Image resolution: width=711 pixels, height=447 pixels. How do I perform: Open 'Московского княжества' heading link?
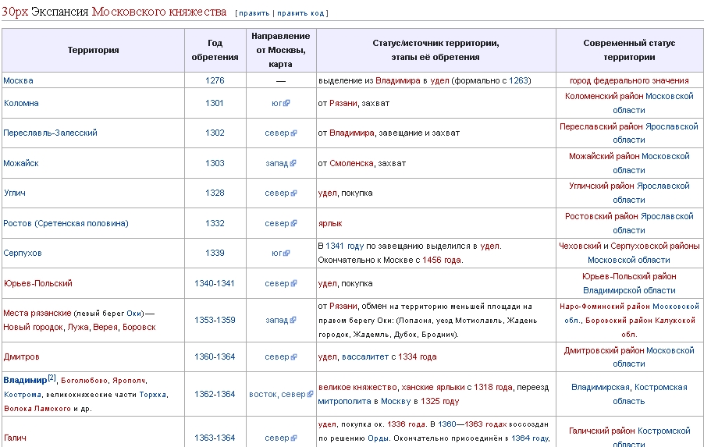coord(159,12)
